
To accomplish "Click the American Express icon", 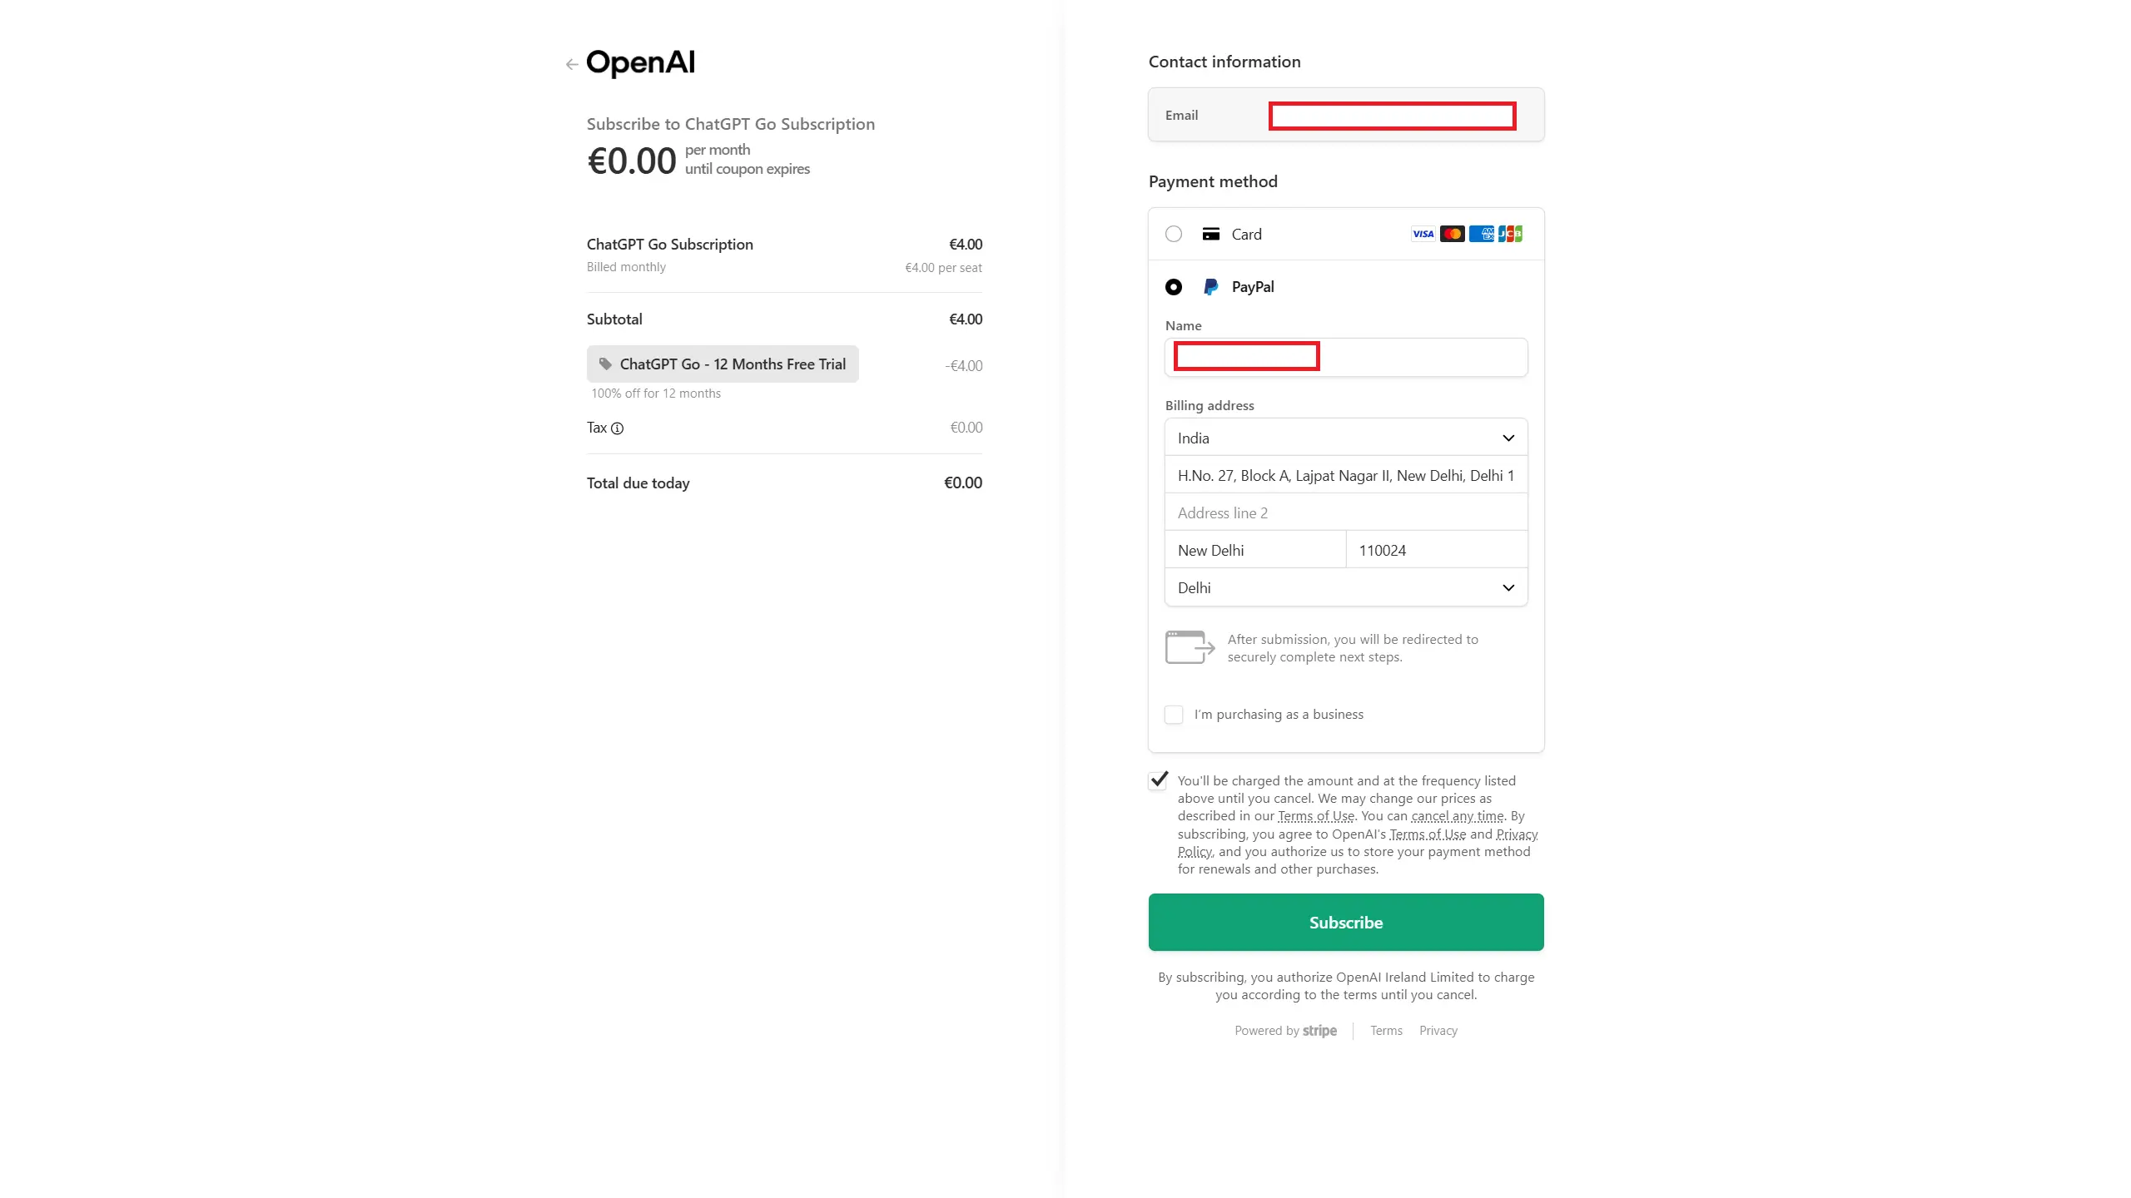I will tap(1481, 234).
